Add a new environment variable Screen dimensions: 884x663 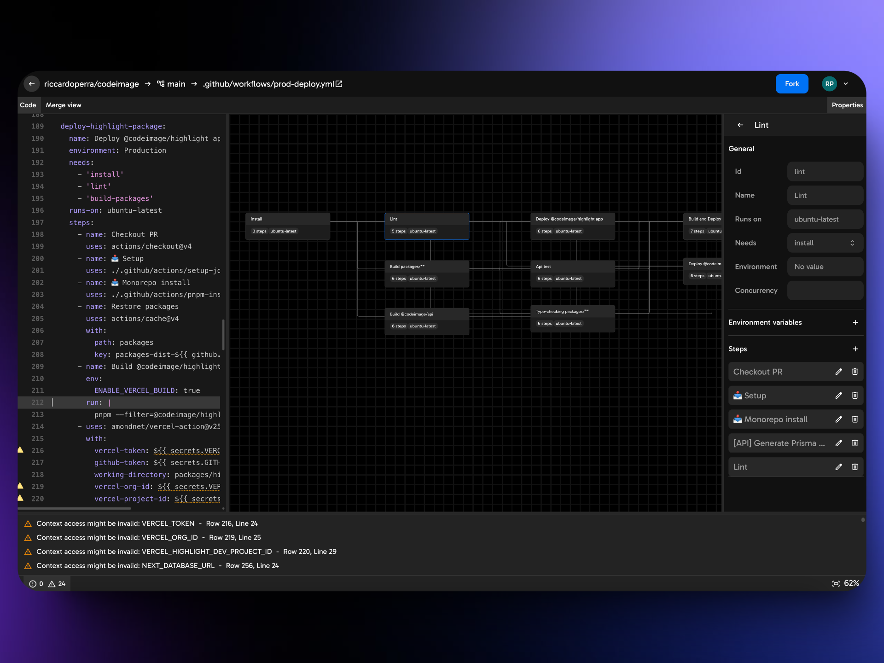(855, 322)
